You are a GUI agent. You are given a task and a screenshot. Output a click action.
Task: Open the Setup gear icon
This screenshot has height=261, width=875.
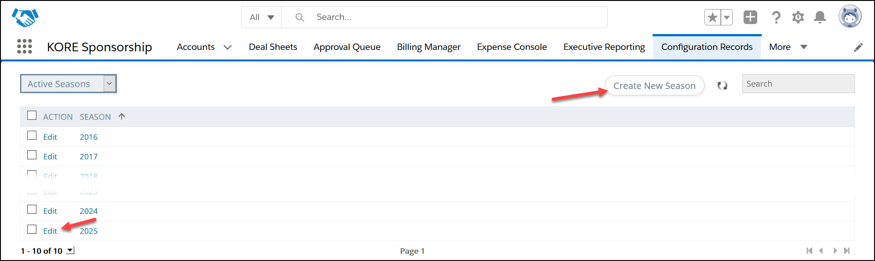coord(798,17)
